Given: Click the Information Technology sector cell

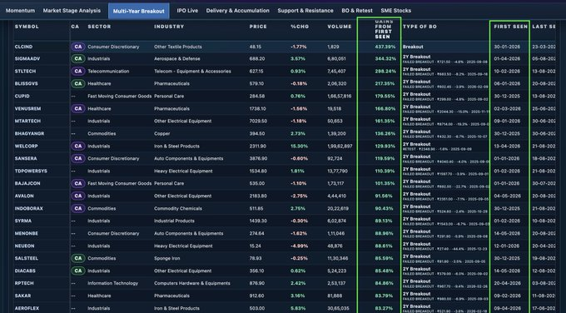Looking at the screenshot, I should (112, 283).
